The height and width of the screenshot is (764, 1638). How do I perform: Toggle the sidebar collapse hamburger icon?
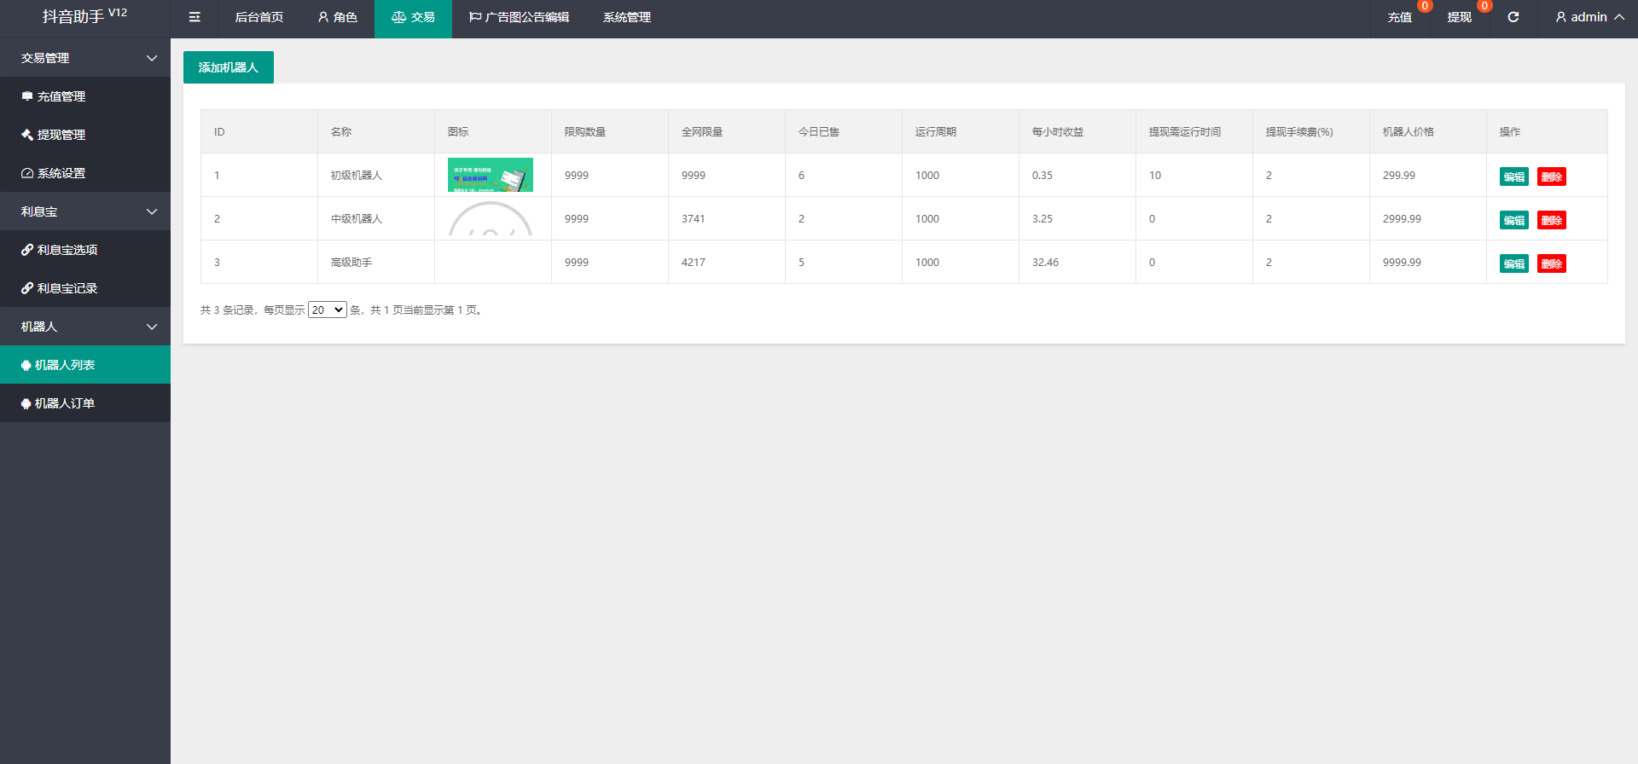(x=195, y=17)
